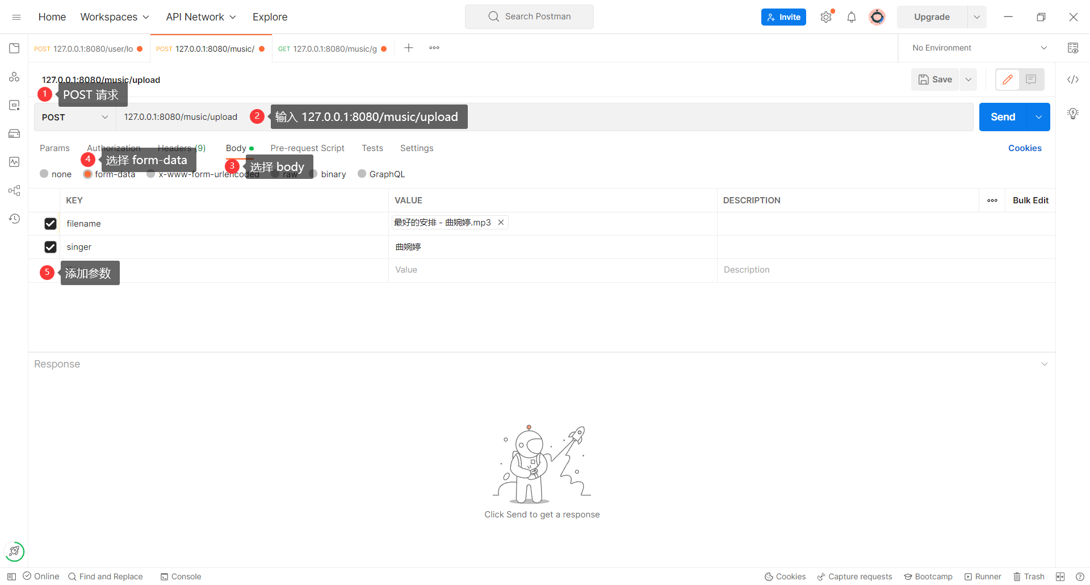Switch to edit (pencil) mode
Image resolution: width=1090 pixels, height=585 pixels.
[1008, 80]
